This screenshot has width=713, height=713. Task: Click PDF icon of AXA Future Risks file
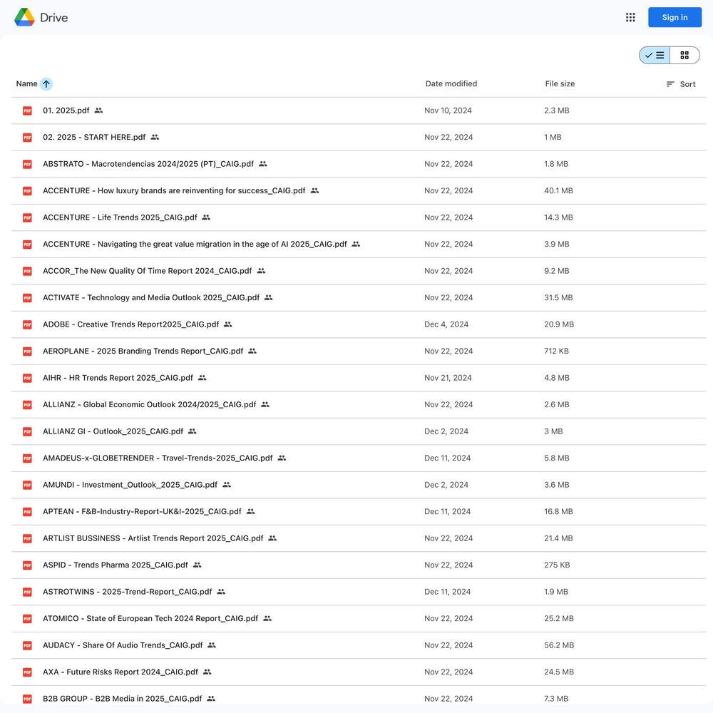[x=27, y=672]
